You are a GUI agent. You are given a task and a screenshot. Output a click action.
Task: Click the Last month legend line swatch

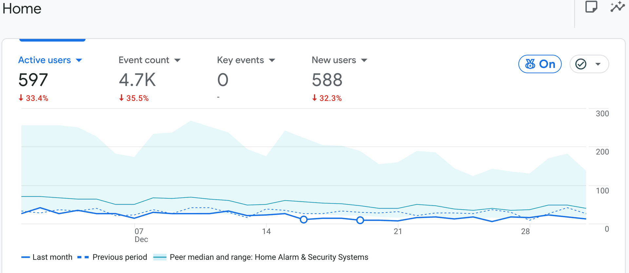(x=26, y=257)
